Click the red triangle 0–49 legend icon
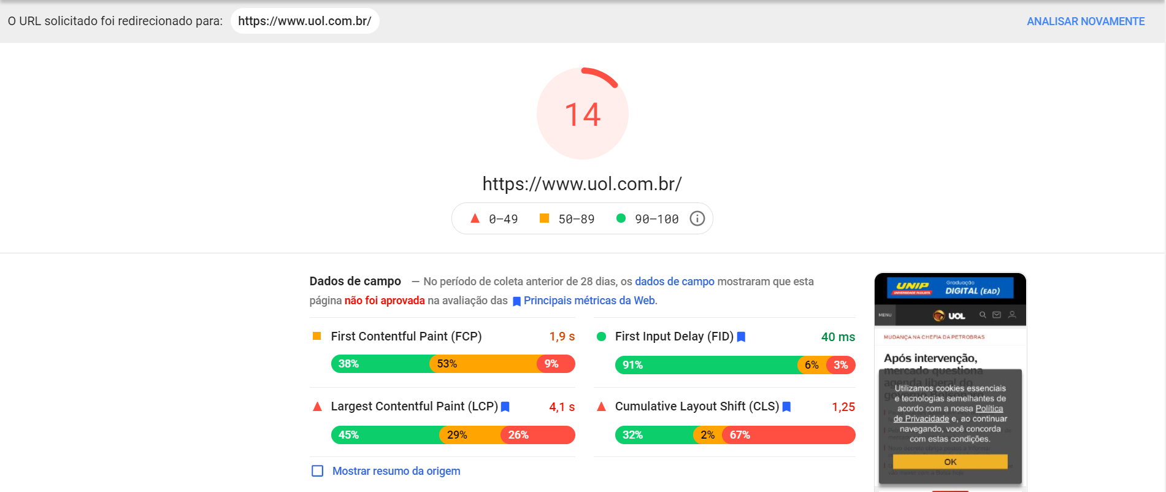1166x492 pixels. [x=475, y=218]
